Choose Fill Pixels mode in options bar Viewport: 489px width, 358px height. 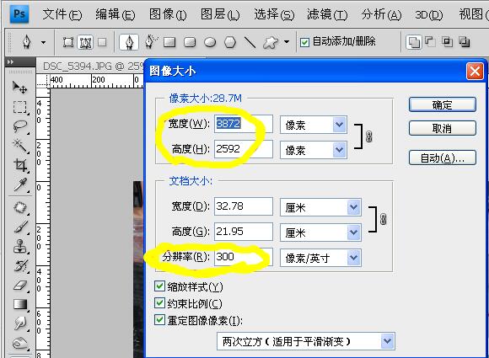coord(102,42)
